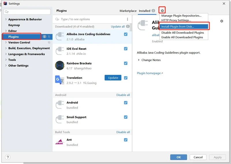Toggle the Smali Support plugin checkbox

coord(126,117)
